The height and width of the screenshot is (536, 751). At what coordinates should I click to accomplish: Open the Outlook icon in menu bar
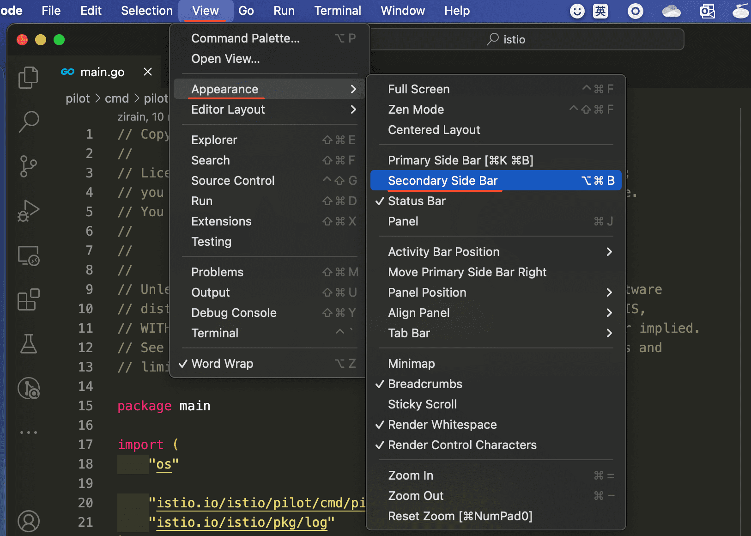[x=707, y=11]
